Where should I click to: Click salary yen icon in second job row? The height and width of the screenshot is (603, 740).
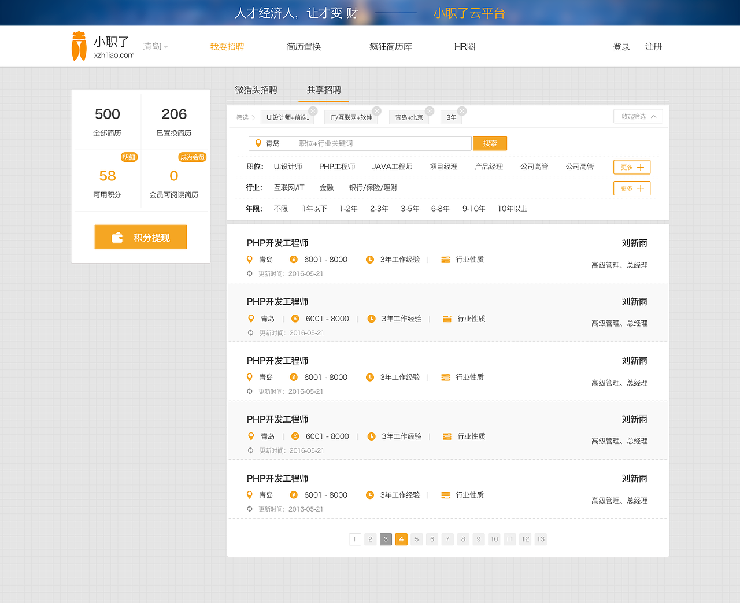tap(295, 319)
